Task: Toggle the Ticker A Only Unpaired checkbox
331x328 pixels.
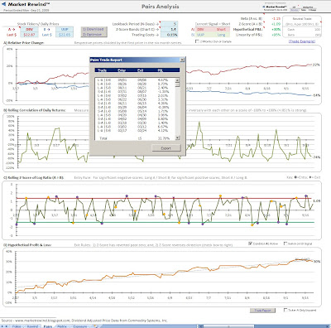Action: pyautogui.click(x=285, y=310)
